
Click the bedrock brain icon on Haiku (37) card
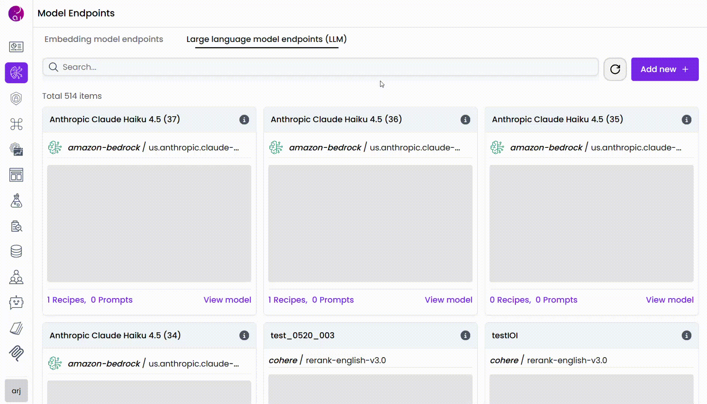coord(55,147)
